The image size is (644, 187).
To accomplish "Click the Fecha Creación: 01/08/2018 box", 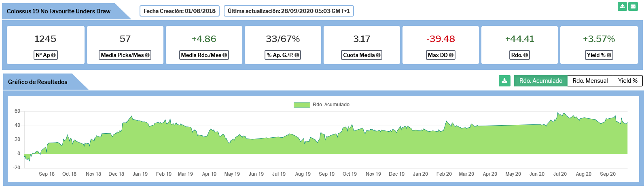I will (180, 11).
